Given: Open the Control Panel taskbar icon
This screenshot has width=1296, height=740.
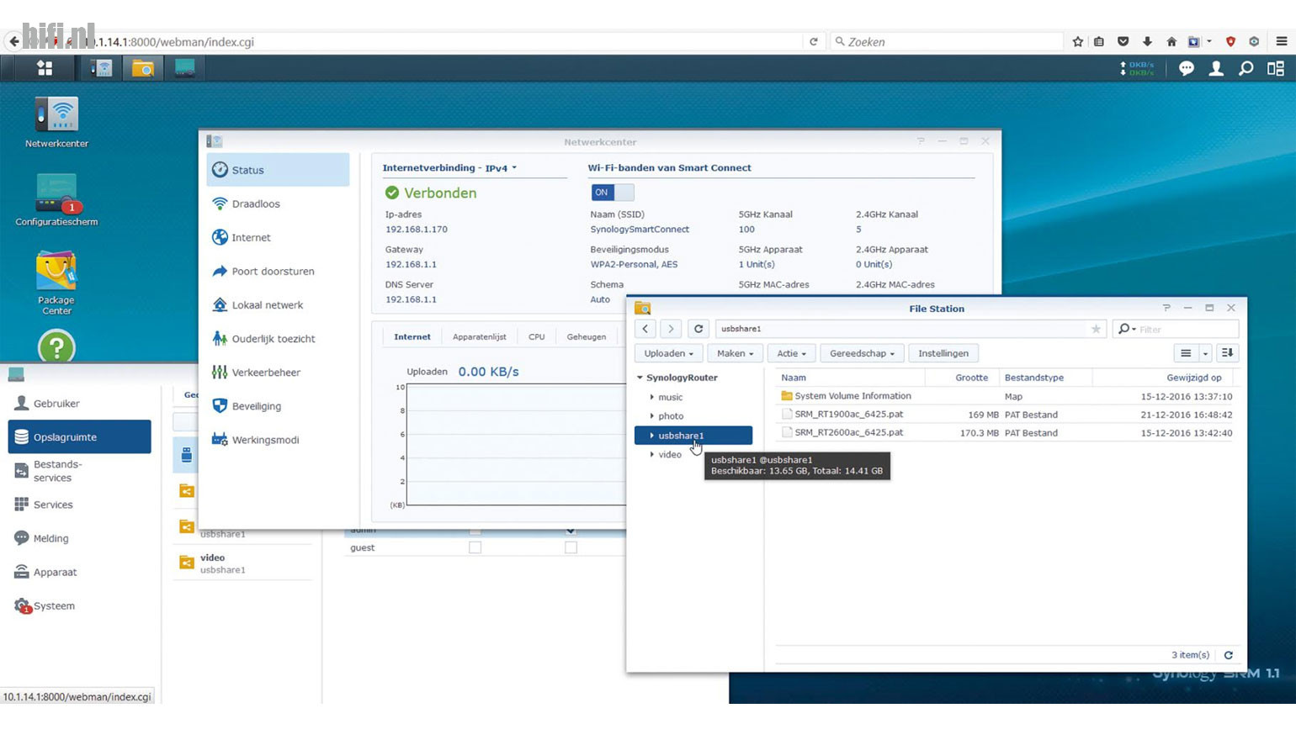Looking at the screenshot, I should click(185, 68).
